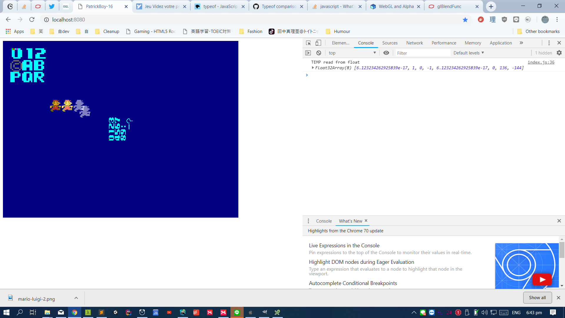The height and width of the screenshot is (318, 565).
Task: Open the index.js:36 source link
Action: point(541,62)
